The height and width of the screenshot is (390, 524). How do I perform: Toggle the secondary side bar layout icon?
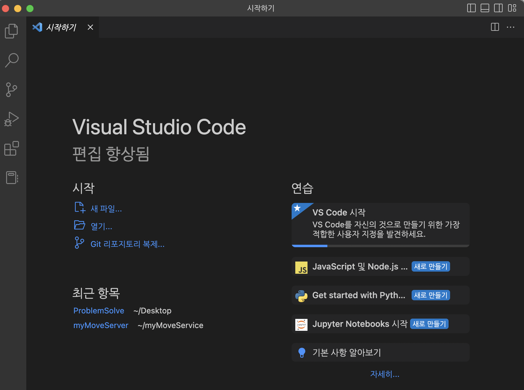498,8
